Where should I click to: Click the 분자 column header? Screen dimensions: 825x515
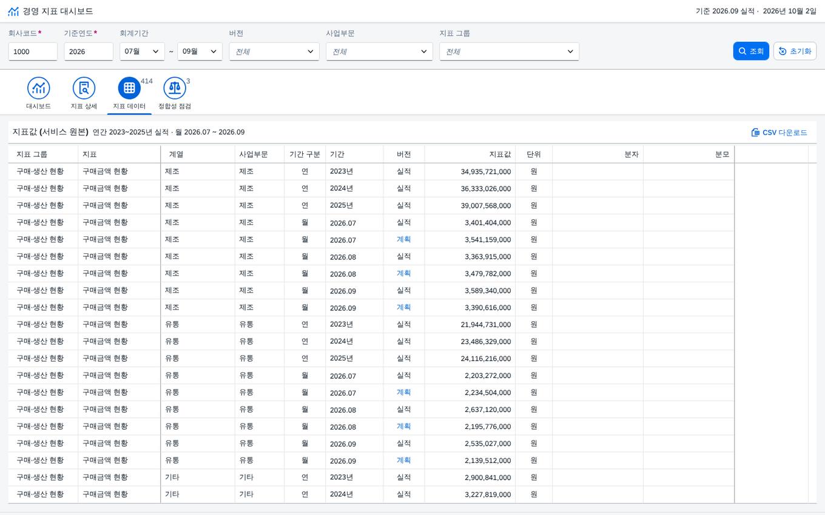click(598, 154)
